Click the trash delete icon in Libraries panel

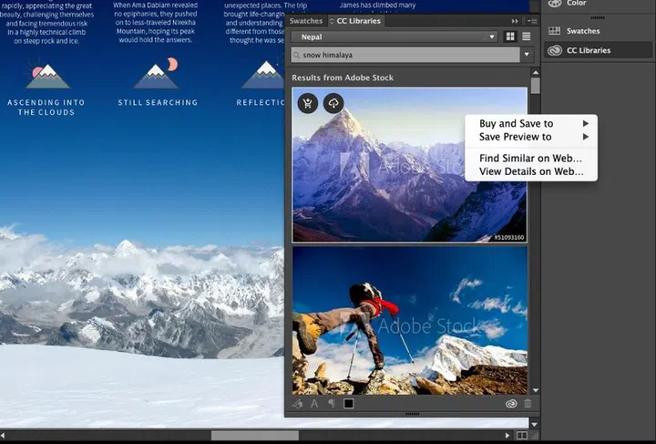528,404
